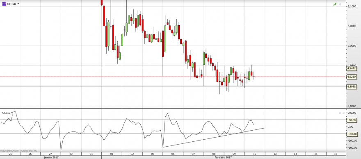Click date 25 on time axis
Image resolution: width=361 pixels, height=159 pixels.
(x=10, y=154)
